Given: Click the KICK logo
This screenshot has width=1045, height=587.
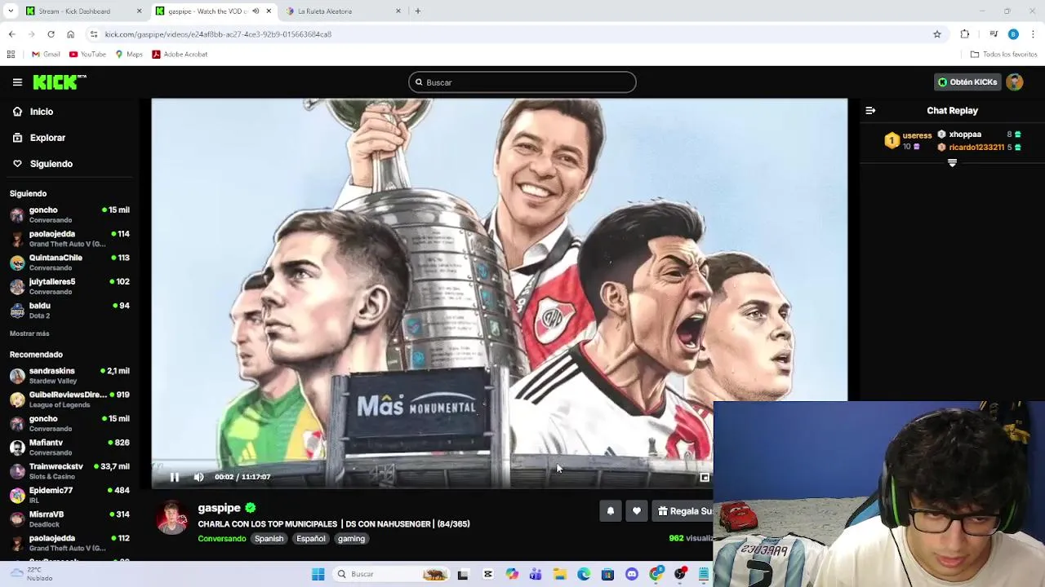Looking at the screenshot, I should click(x=59, y=82).
